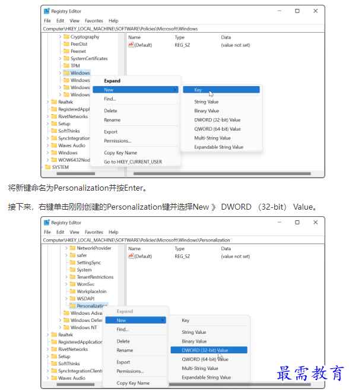
Task: Choose Permissions... in top context menu
Action: pos(118,141)
